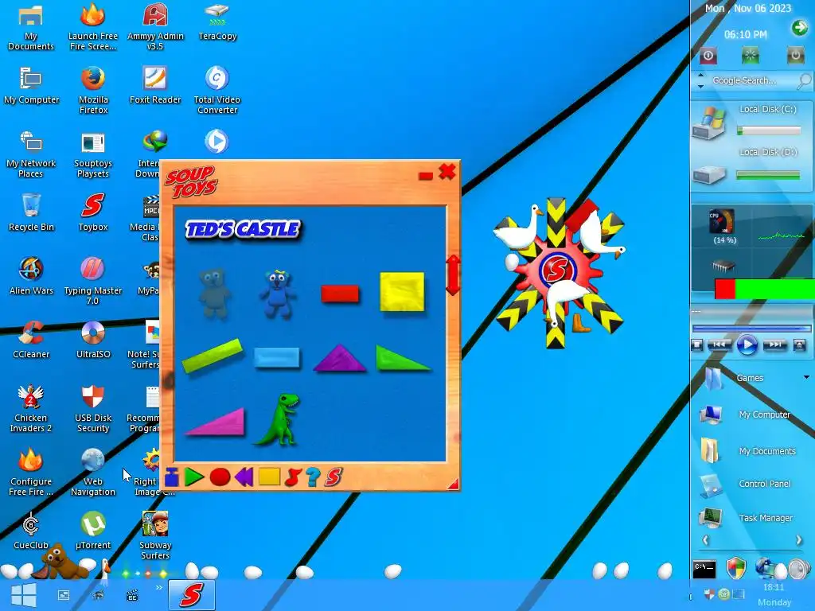Pick the blue teddy bear toy

pyautogui.click(x=278, y=294)
